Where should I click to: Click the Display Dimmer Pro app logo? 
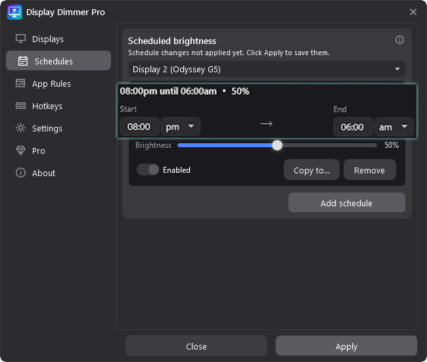point(14,12)
